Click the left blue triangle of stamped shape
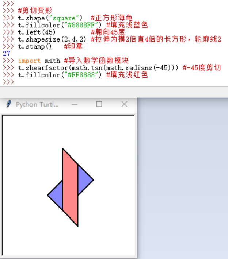This screenshot has height=259, width=228. 56,196
